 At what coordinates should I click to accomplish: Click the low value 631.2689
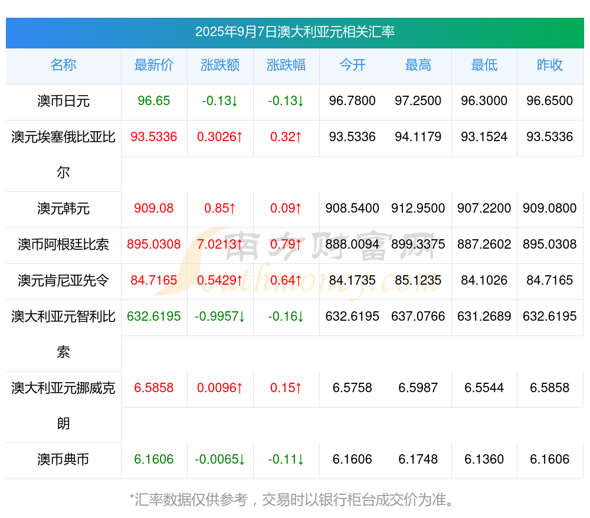pyautogui.click(x=484, y=317)
